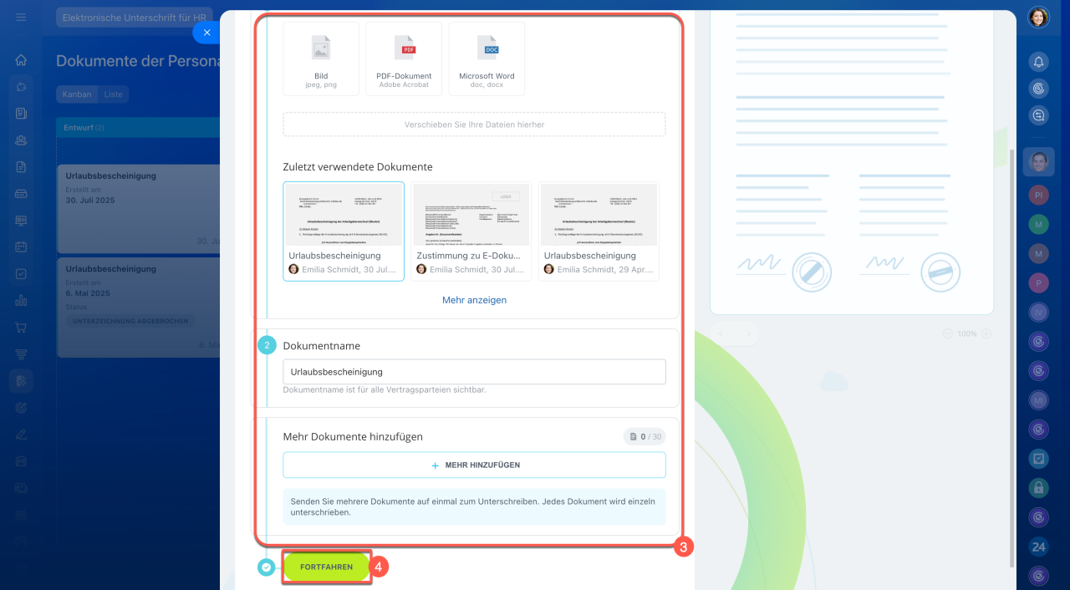Select the highlighted e-signature icon in left sidebar
This screenshot has height=590, width=1070.
coord(21,381)
